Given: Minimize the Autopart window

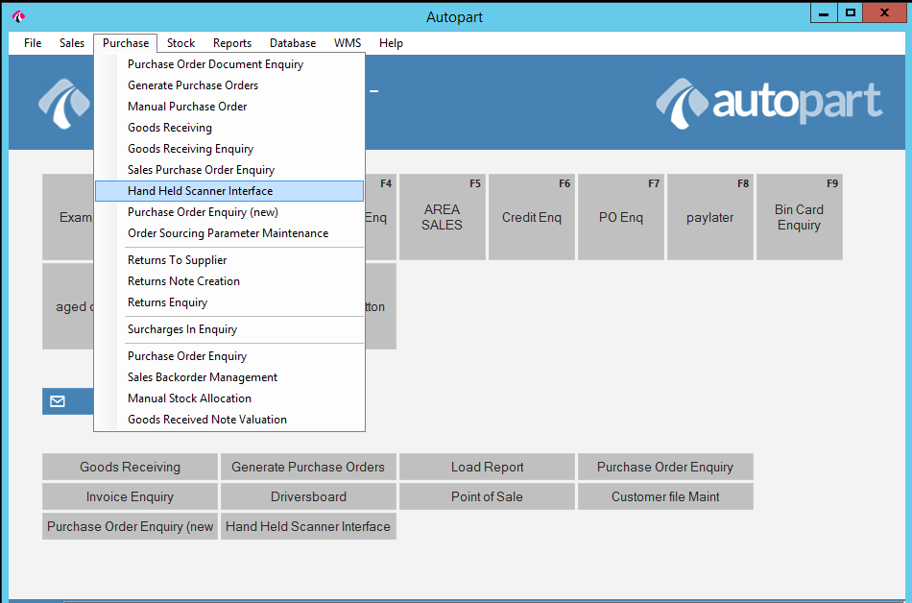Looking at the screenshot, I should (824, 13).
